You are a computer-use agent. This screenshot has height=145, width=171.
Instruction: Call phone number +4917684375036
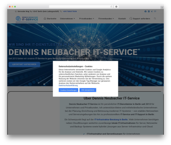pyautogui.click(x=70, y=11)
